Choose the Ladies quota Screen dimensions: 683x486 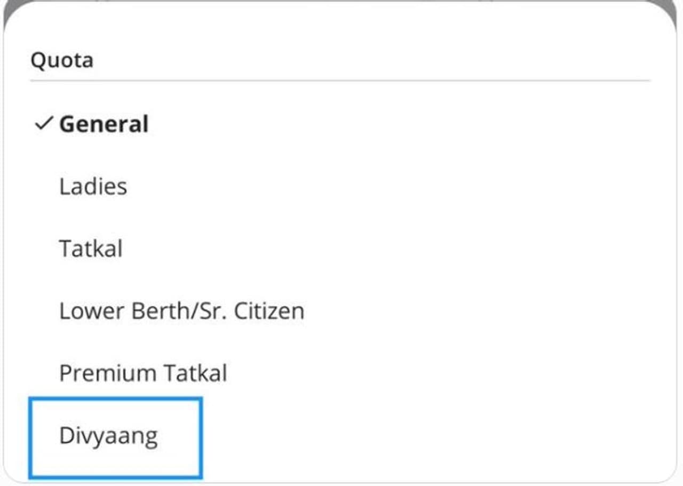coord(93,187)
